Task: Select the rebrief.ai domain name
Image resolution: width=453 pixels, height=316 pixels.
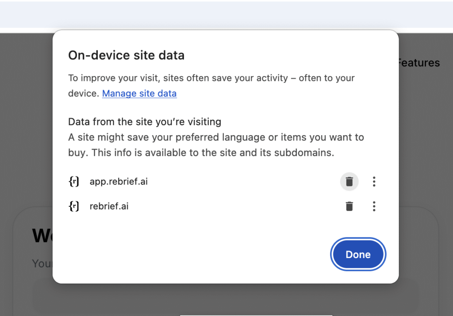Action: 109,206
